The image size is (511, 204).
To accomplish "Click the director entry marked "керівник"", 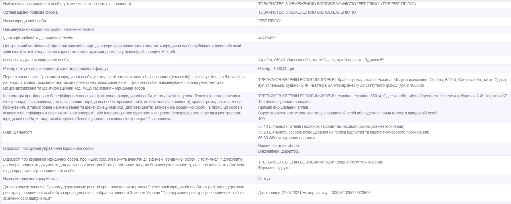I will click(320, 162).
